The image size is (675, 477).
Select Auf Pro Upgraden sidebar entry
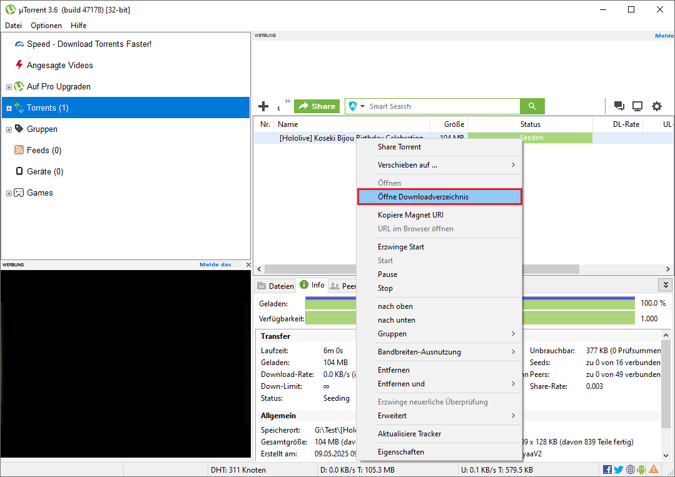(x=59, y=86)
